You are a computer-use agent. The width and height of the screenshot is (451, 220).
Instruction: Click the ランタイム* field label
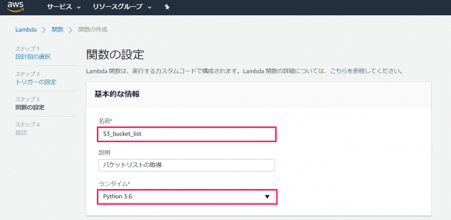pyautogui.click(x=115, y=184)
